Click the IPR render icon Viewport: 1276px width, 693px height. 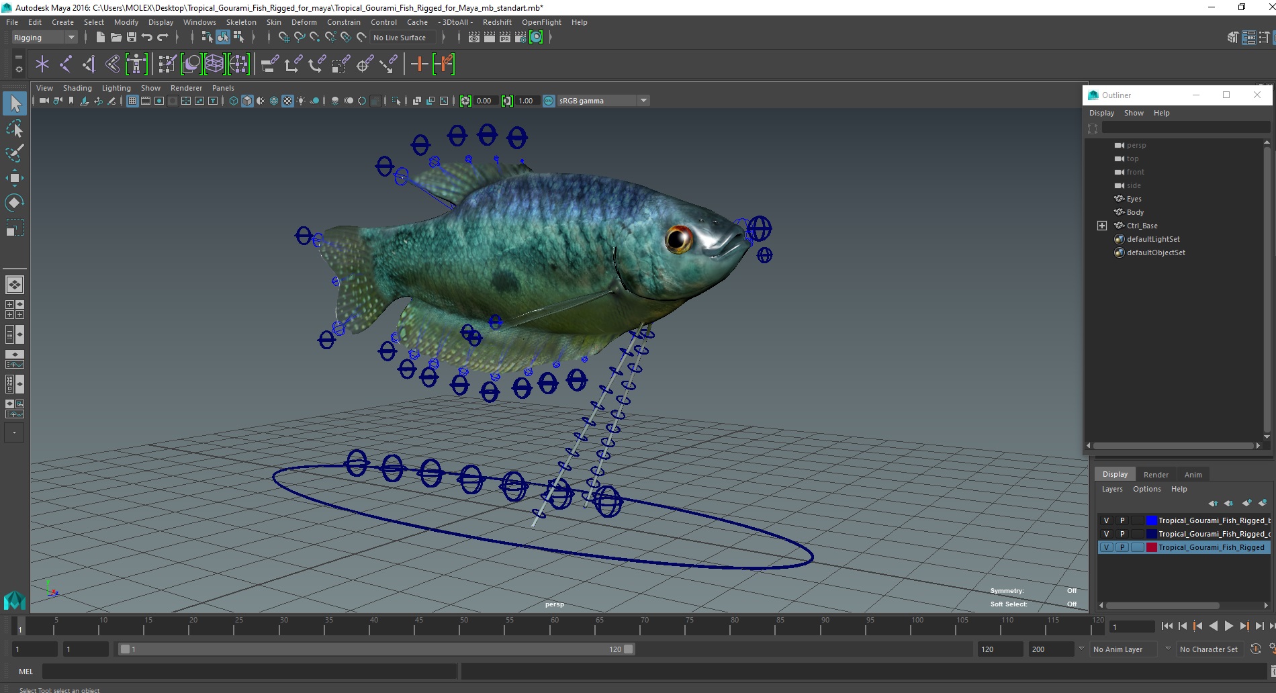505,38
